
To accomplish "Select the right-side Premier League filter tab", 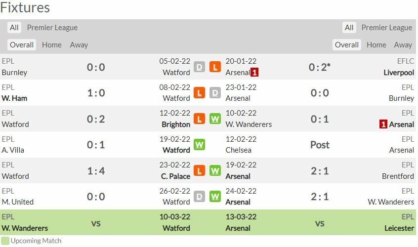I will click(387, 28).
